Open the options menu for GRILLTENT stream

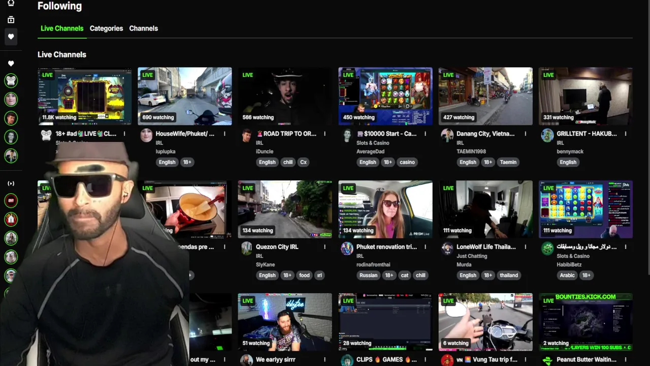(x=625, y=134)
